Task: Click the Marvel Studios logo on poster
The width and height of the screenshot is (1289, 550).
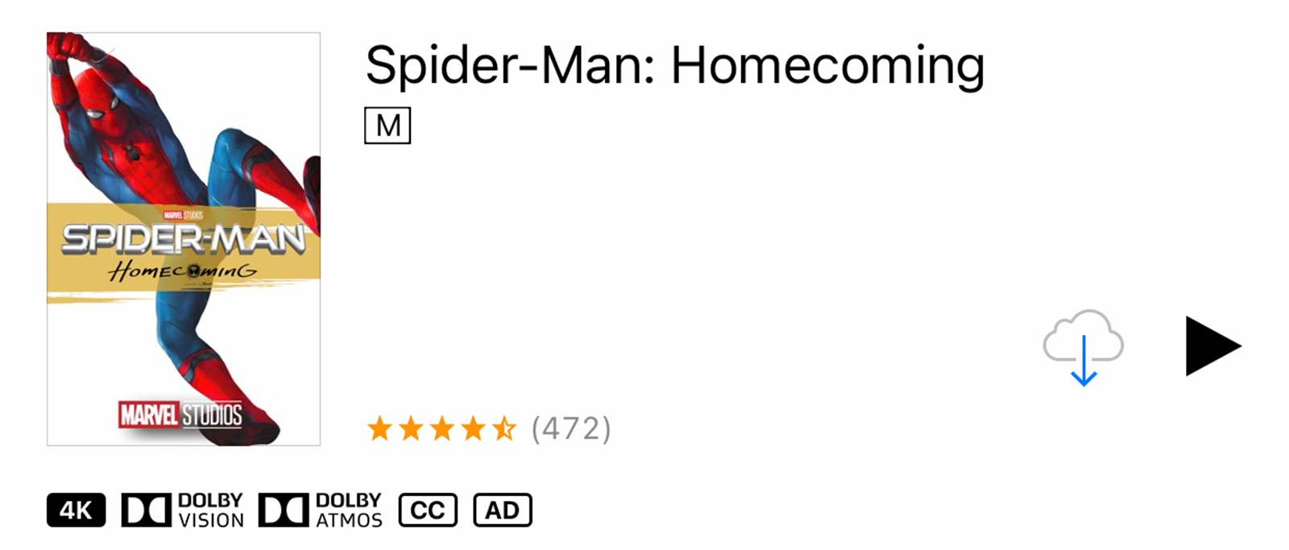Action: (180, 415)
